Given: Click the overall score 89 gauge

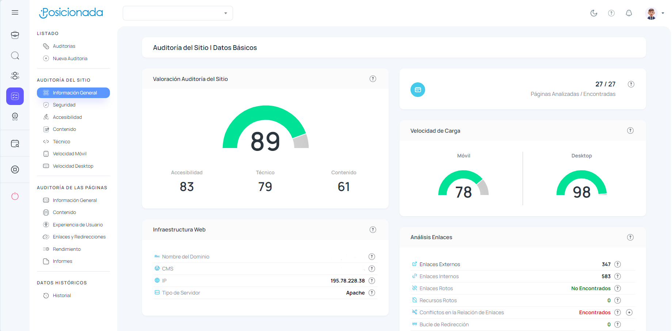Looking at the screenshot, I should click(x=266, y=128).
